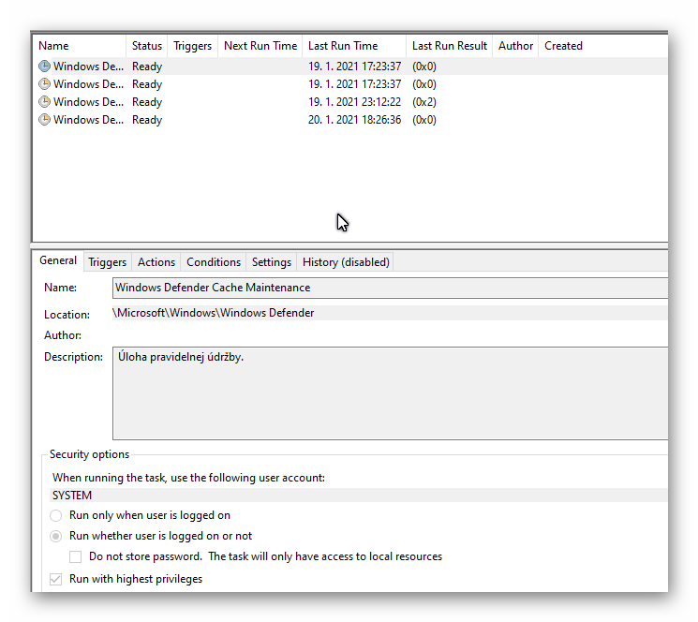Click time '20. 1. 2021 18:26:36'

pyautogui.click(x=354, y=120)
